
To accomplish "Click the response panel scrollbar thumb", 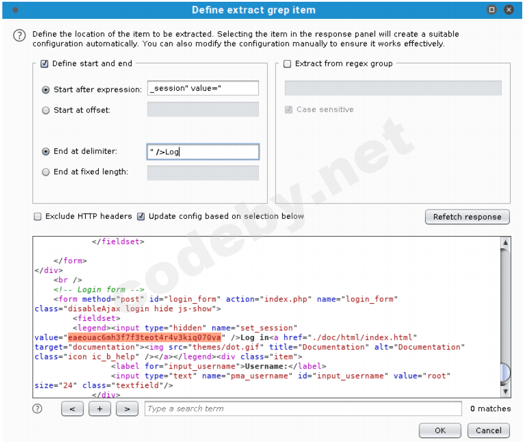I will tap(505, 373).
